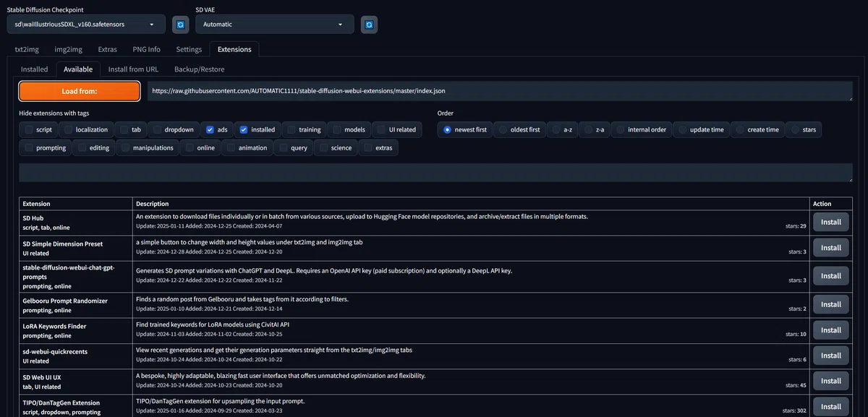Image resolution: width=868 pixels, height=417 pixels.
Task: Click the Load from button
Action: (80, 91)
